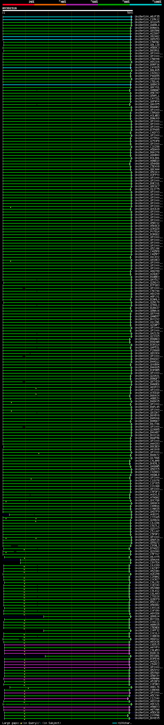Select label UniRef100_Q8H8J4
This screenshot has width=164, height=725.
(147, 616)
